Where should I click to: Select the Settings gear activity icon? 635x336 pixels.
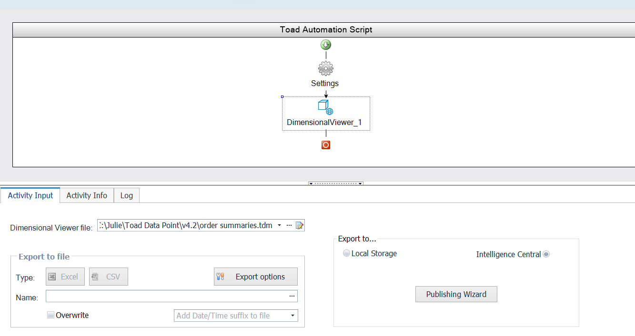pyautogui.click(x=326, y=68)
